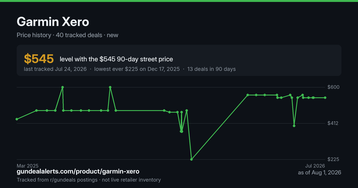Click the Garmin Xero title
358x188 pixels.
pyautogui.click(x=53, y=22)
